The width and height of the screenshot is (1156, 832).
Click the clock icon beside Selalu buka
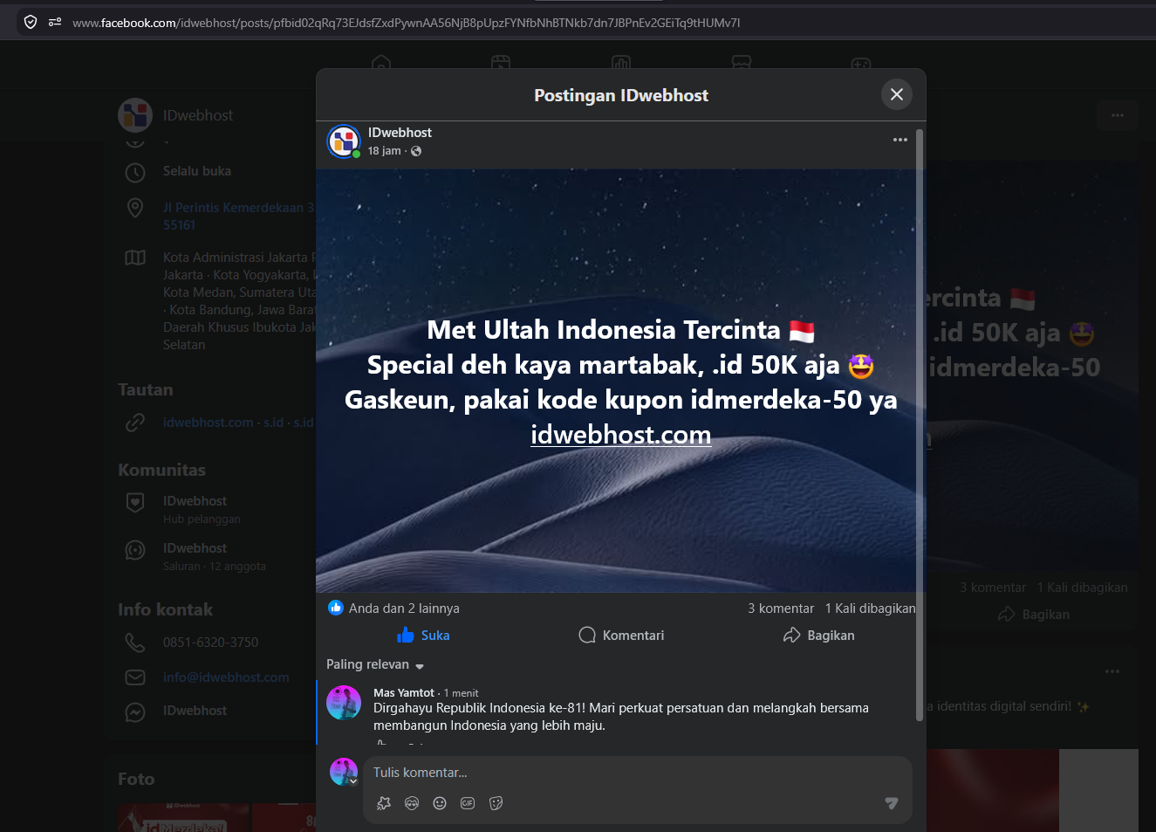[x=135, y=172]
